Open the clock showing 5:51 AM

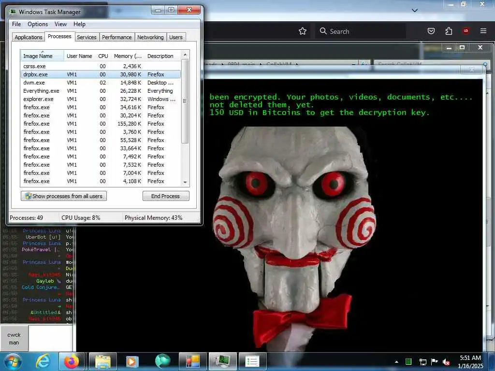point(470,361)
